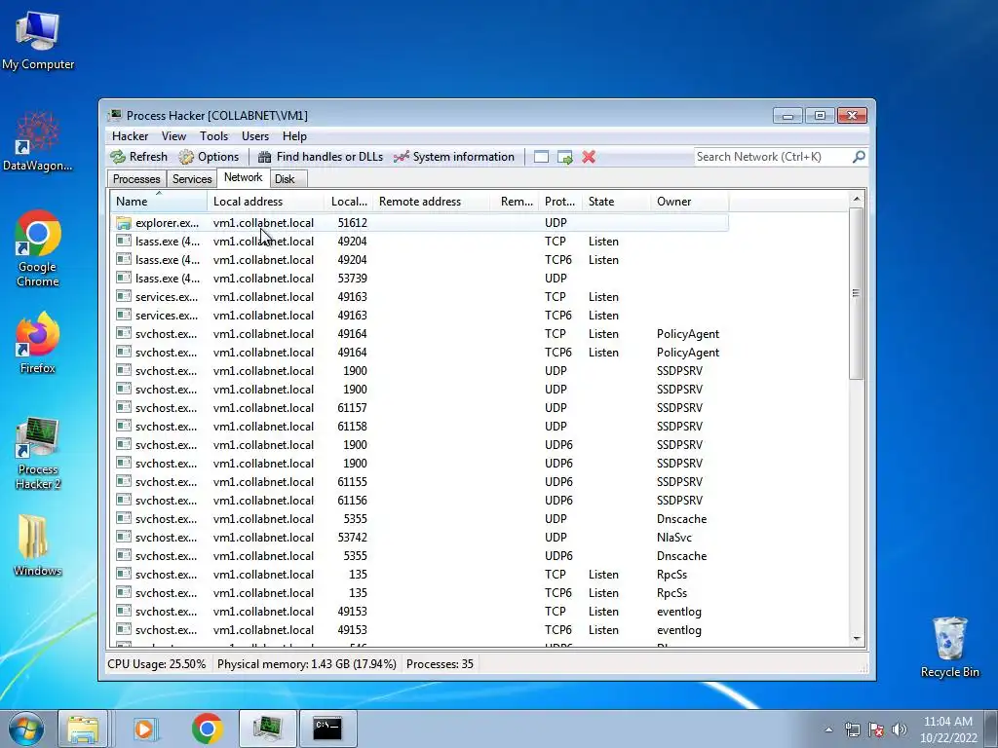Click the scroll down arrow of the list
The image size is (998, 748).
(x=857, y=639)
